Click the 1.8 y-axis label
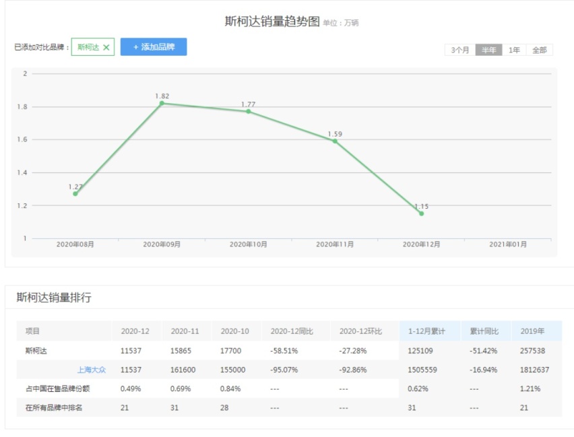Viewport: 574px width, 437px height. pos(22,107)
